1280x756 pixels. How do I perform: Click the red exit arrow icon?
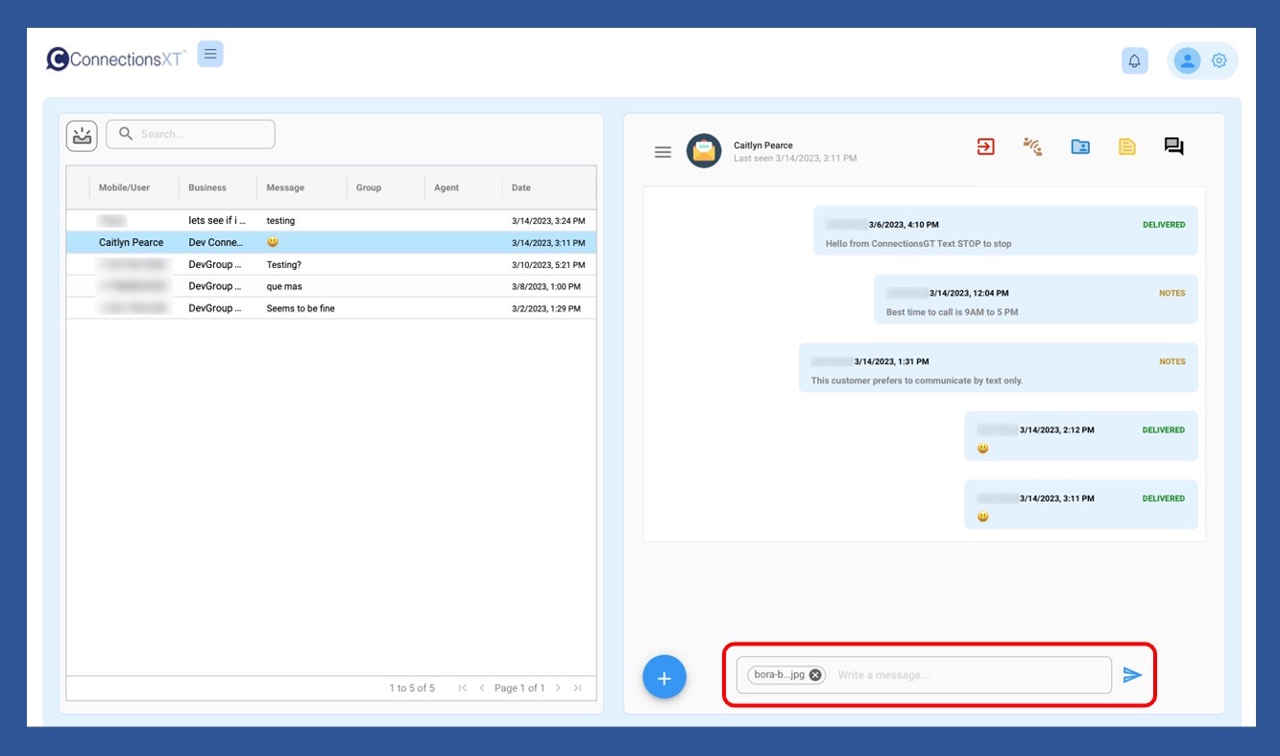click(985, 146)
